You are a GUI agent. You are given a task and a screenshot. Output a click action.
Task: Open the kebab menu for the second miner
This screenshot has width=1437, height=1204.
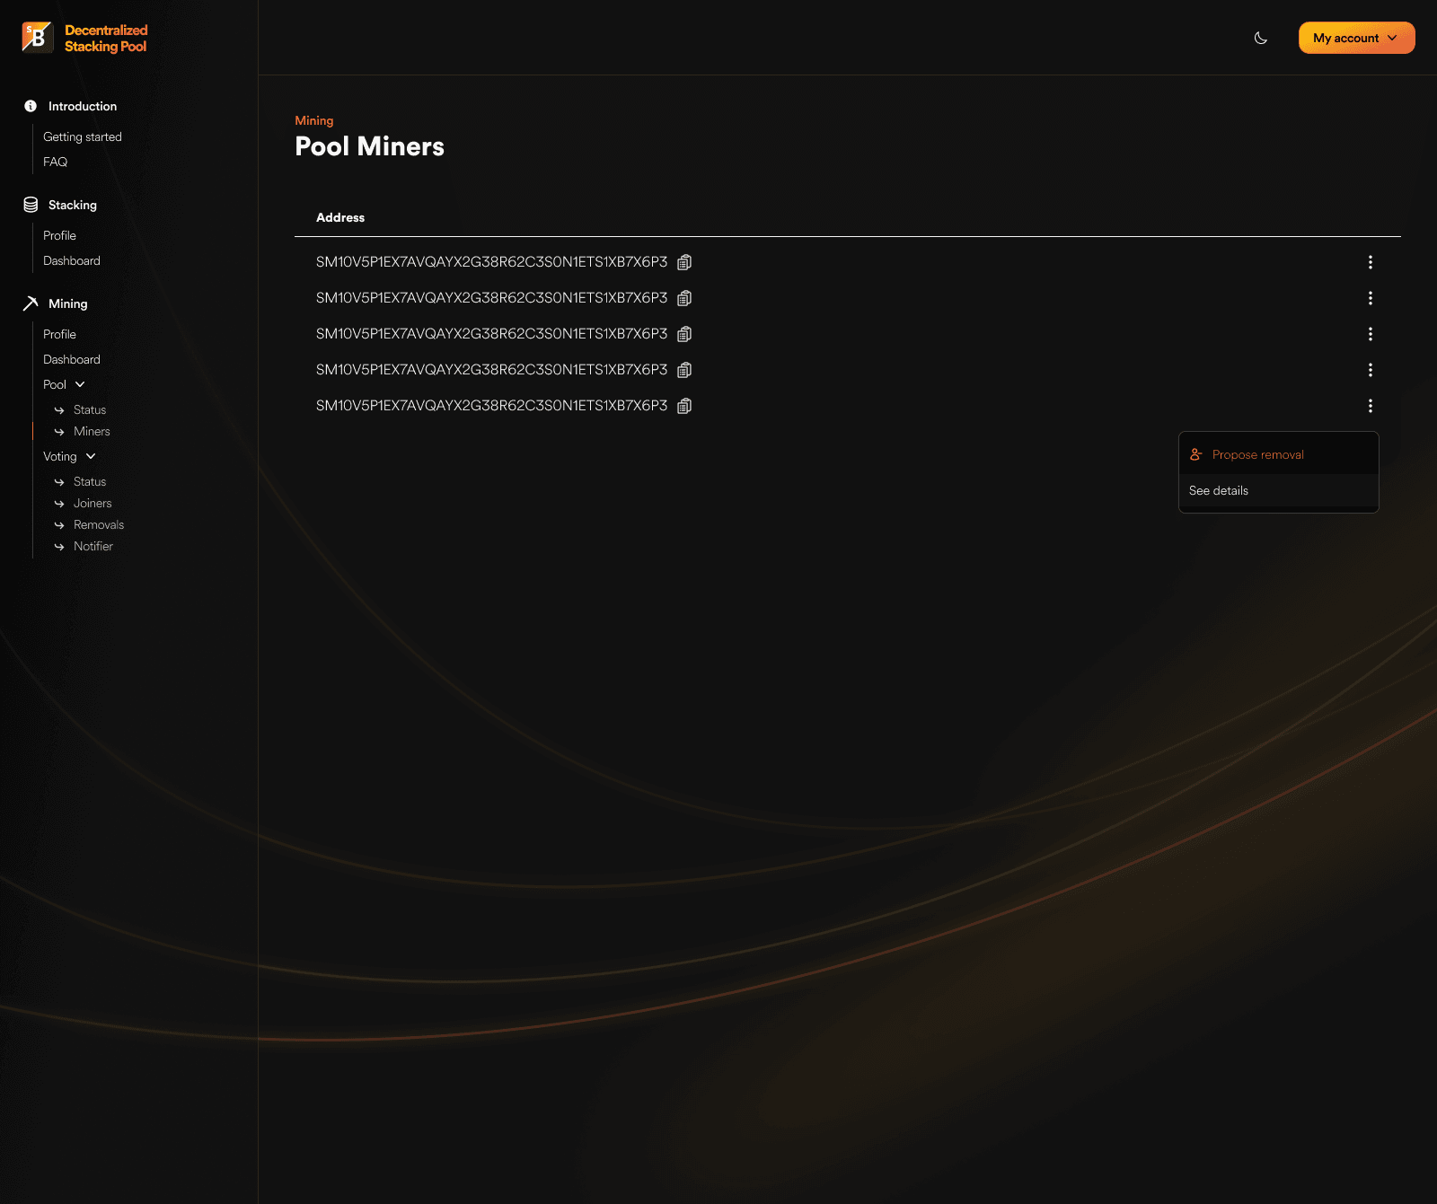point(1371,298)
